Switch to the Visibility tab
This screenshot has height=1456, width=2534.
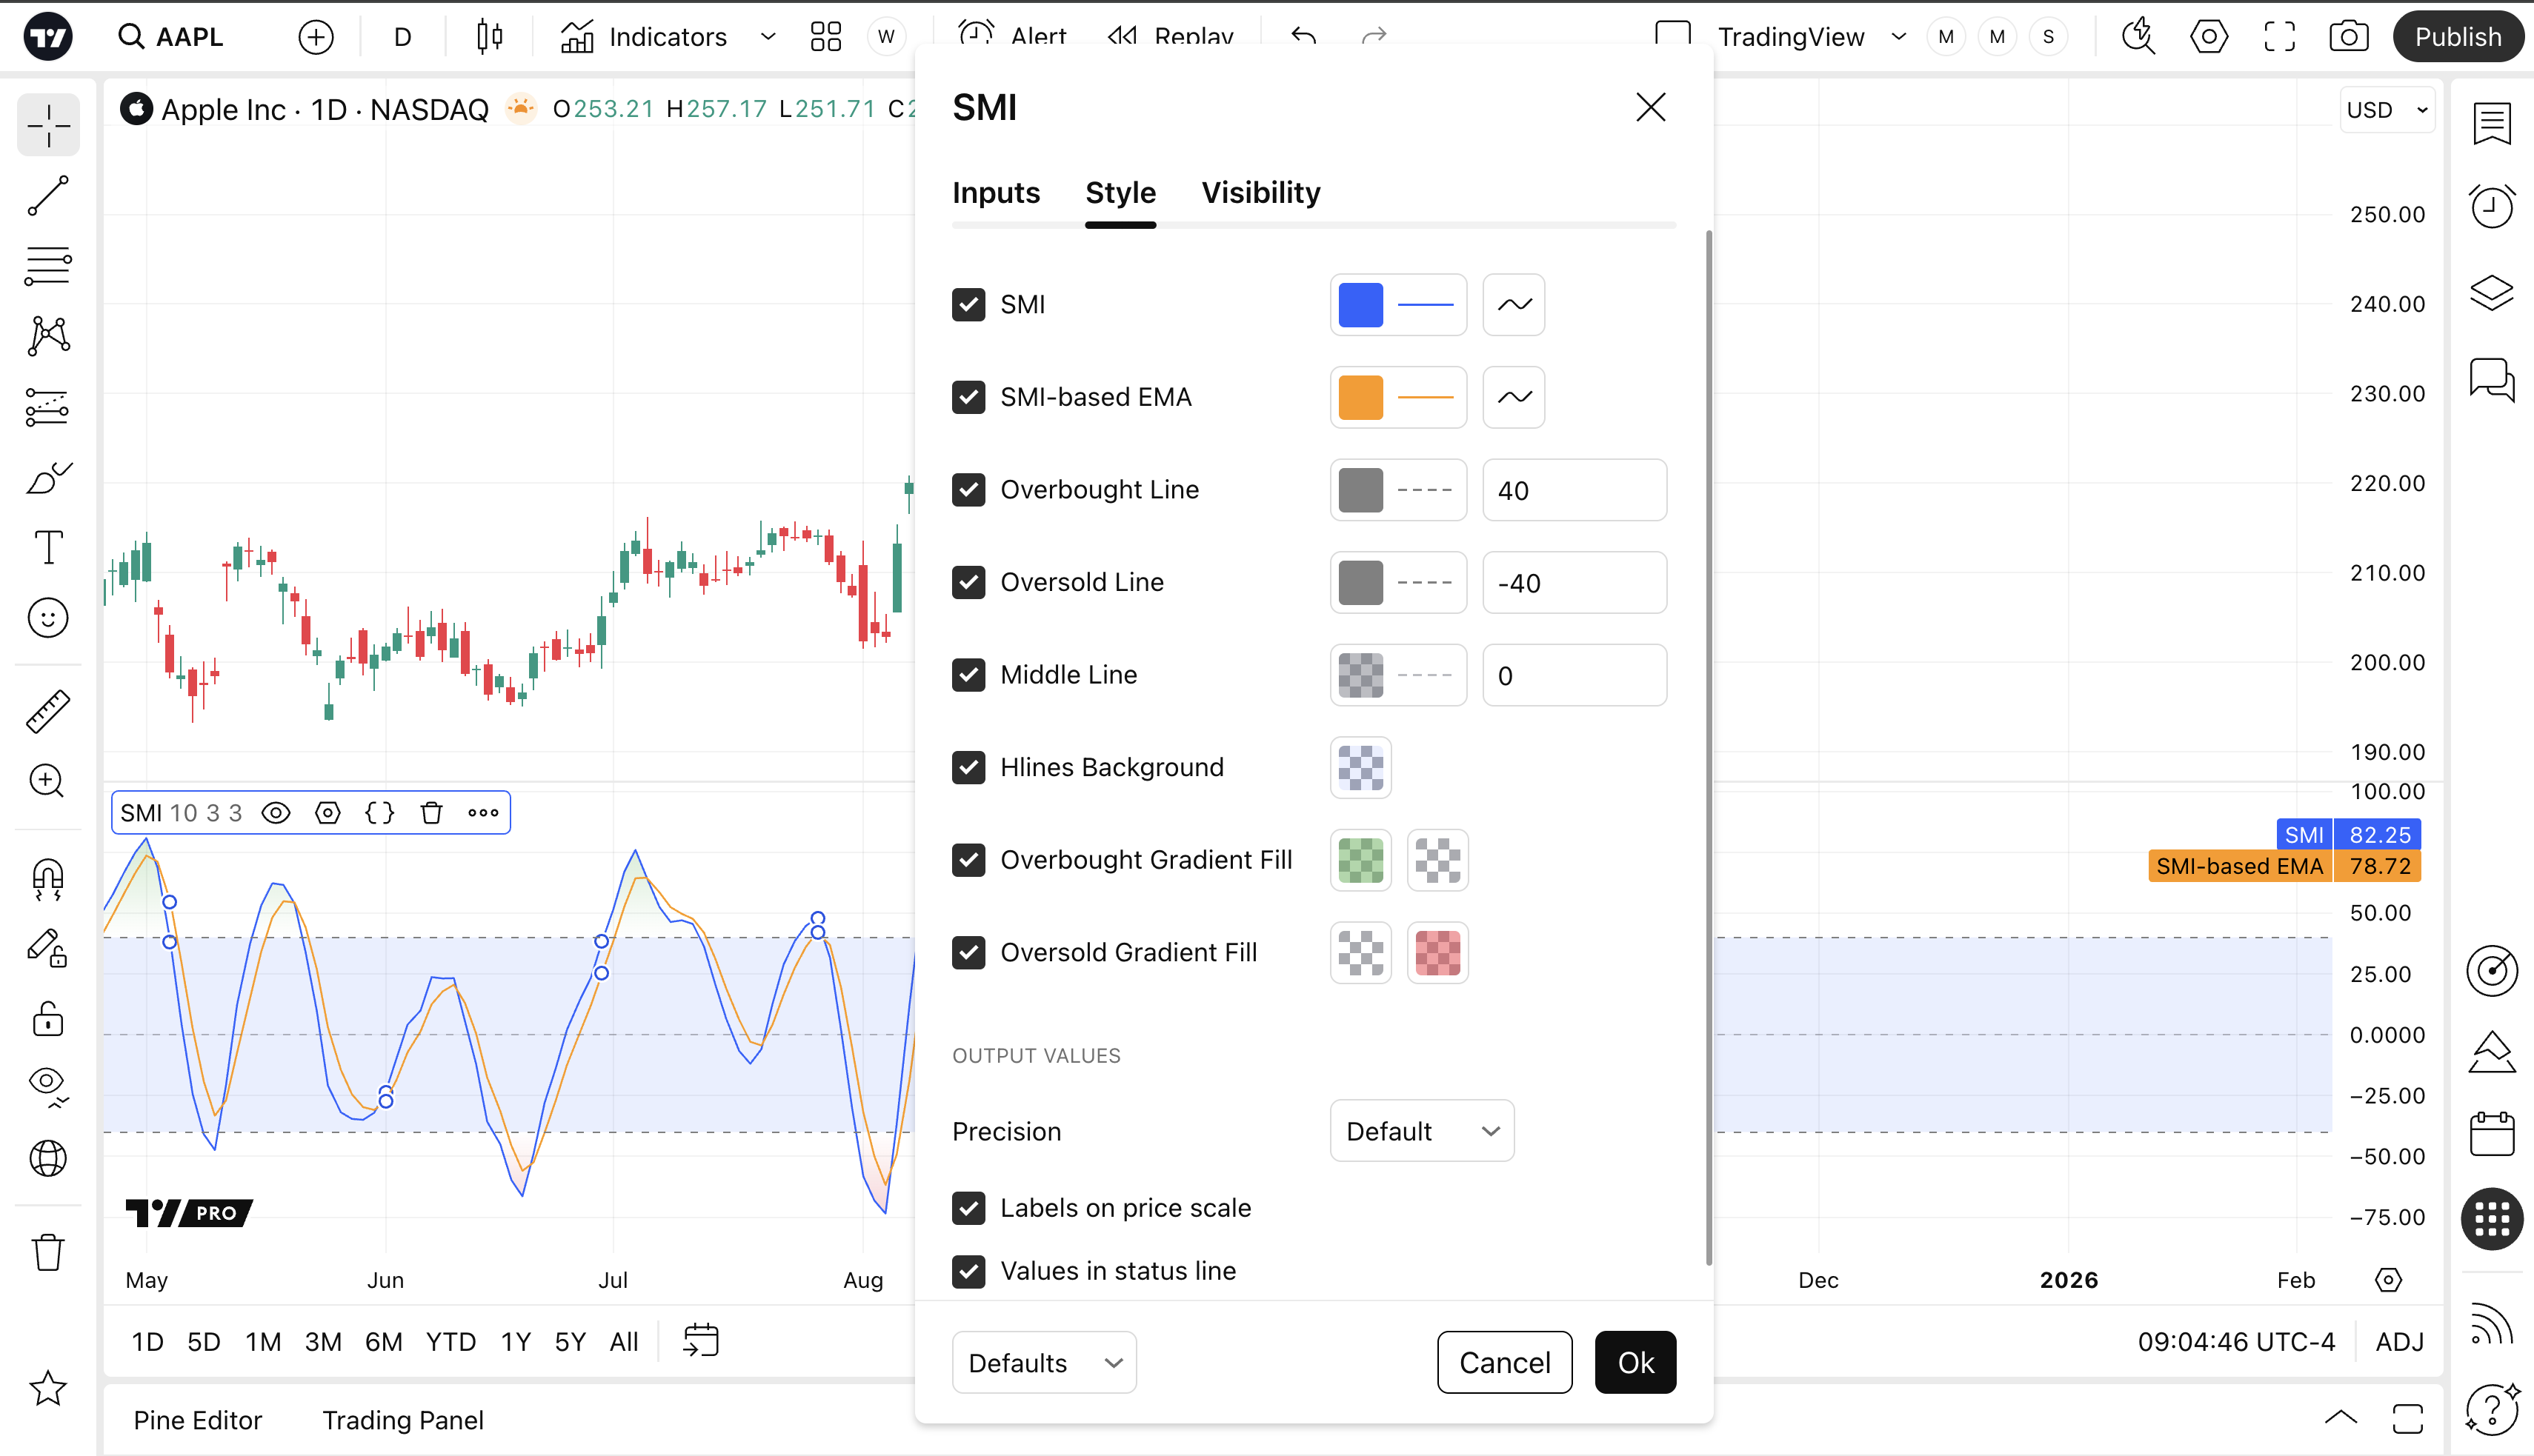click(1260, 192)
